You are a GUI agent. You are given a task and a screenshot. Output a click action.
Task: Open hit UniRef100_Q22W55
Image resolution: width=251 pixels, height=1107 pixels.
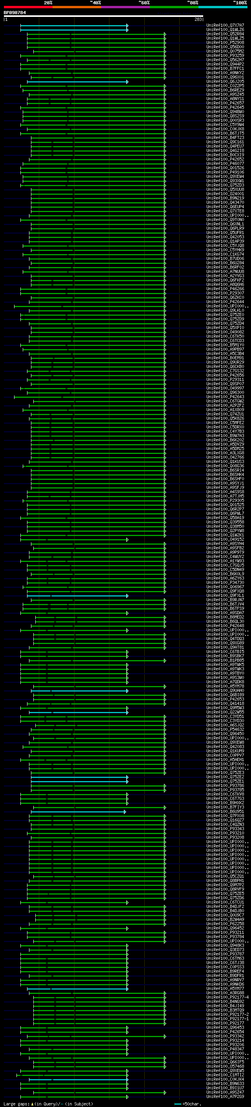click(225, 712)
